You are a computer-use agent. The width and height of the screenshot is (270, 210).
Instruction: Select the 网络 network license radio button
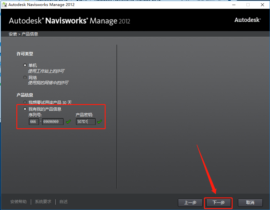[x=25, y=78]
